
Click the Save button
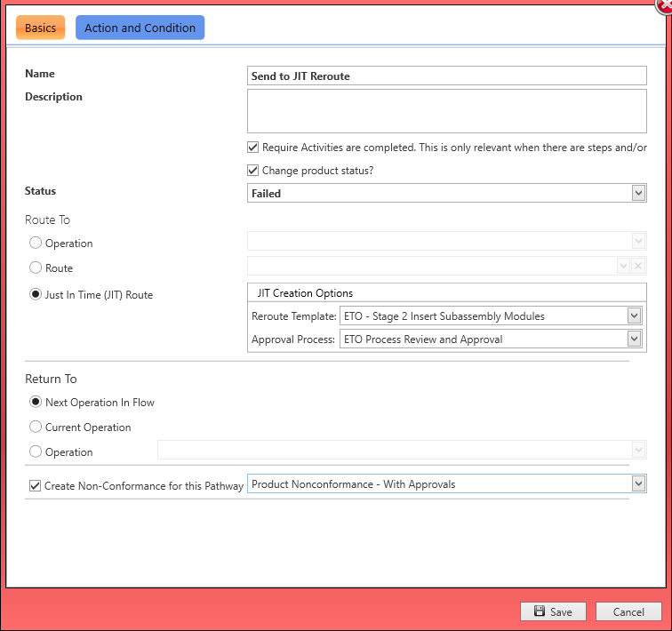click(553, 611)
